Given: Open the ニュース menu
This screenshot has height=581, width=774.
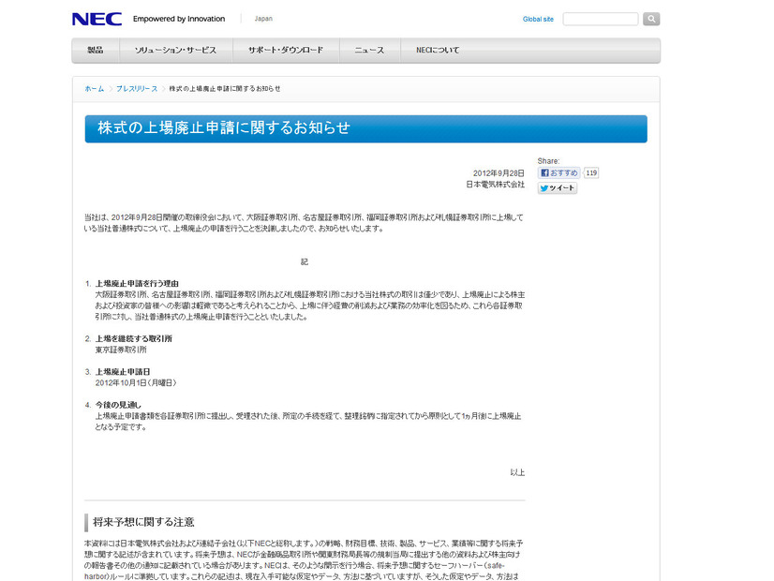Looking at the screenshot, I should [x=369, y=51].
